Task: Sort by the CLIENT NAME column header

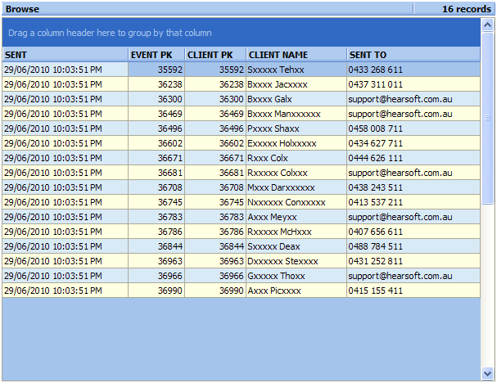Action: point(296,55)
